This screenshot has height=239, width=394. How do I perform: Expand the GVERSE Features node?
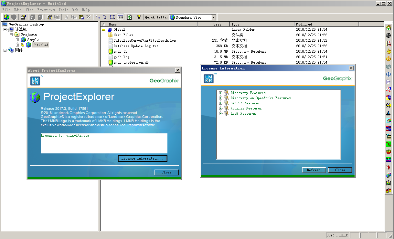(221, 103)
